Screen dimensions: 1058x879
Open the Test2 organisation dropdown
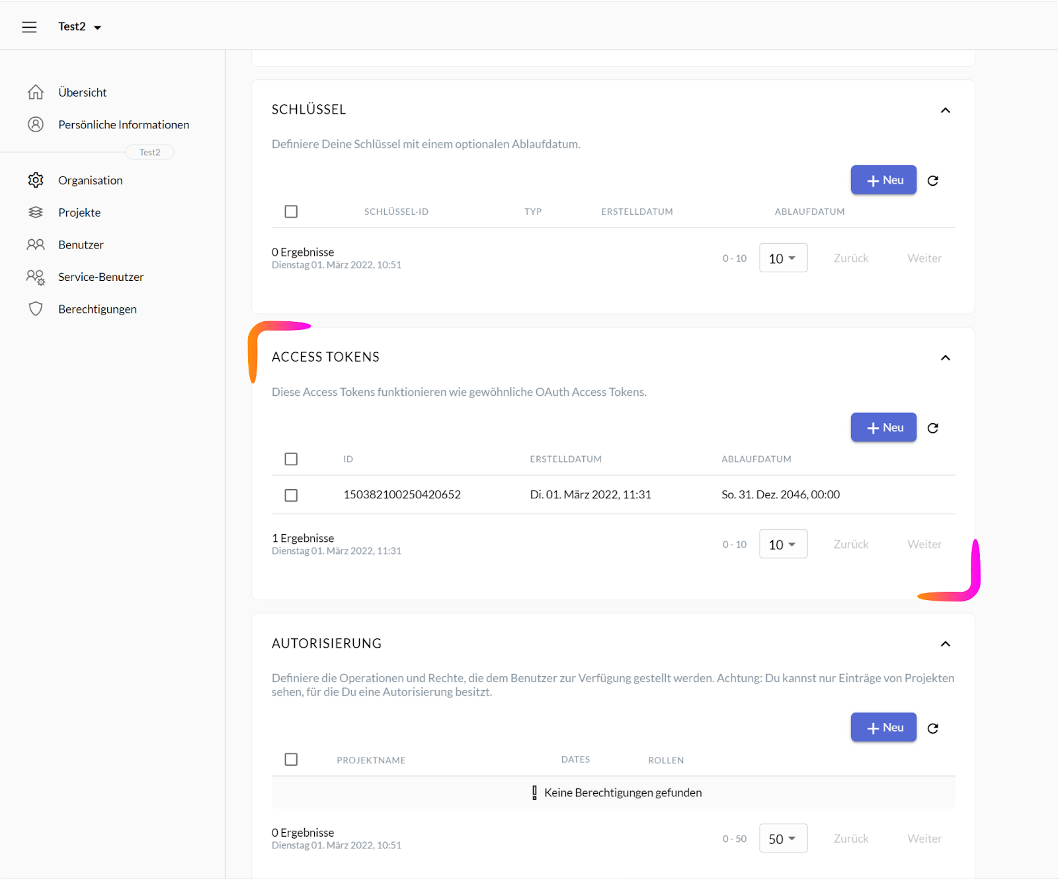pyautogui.click(x=79, y=27)
